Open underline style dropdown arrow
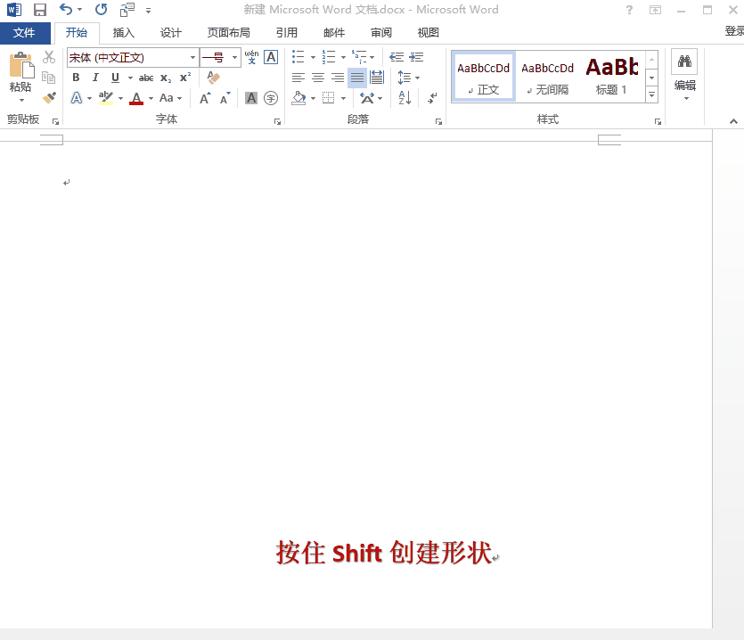This screenshot has height=640, width=744. 130,78
